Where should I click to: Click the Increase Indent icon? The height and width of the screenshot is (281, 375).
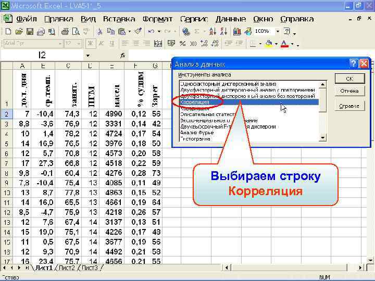point(239,44)
